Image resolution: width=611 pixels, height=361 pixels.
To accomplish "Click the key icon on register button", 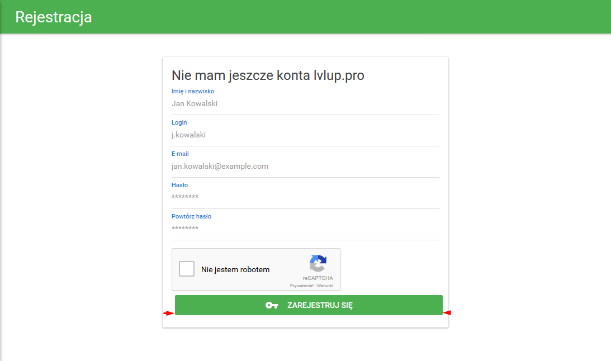I will pos(272,305).
